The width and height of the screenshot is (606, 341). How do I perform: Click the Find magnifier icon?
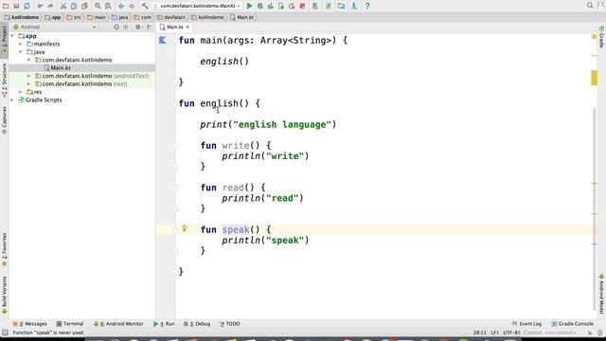[x=98, y=6]
